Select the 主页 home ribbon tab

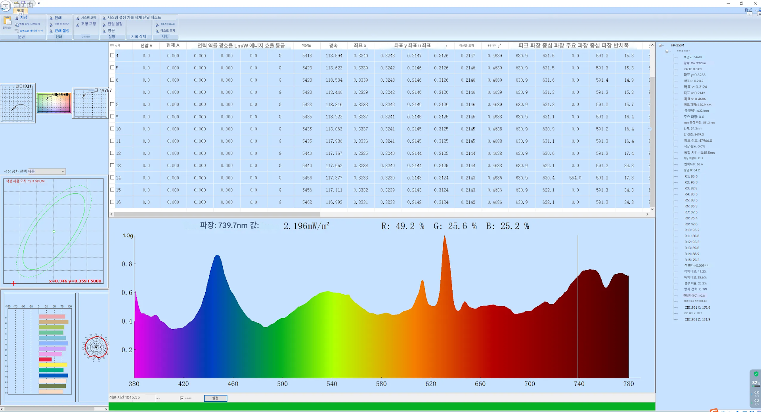(20, 11)
